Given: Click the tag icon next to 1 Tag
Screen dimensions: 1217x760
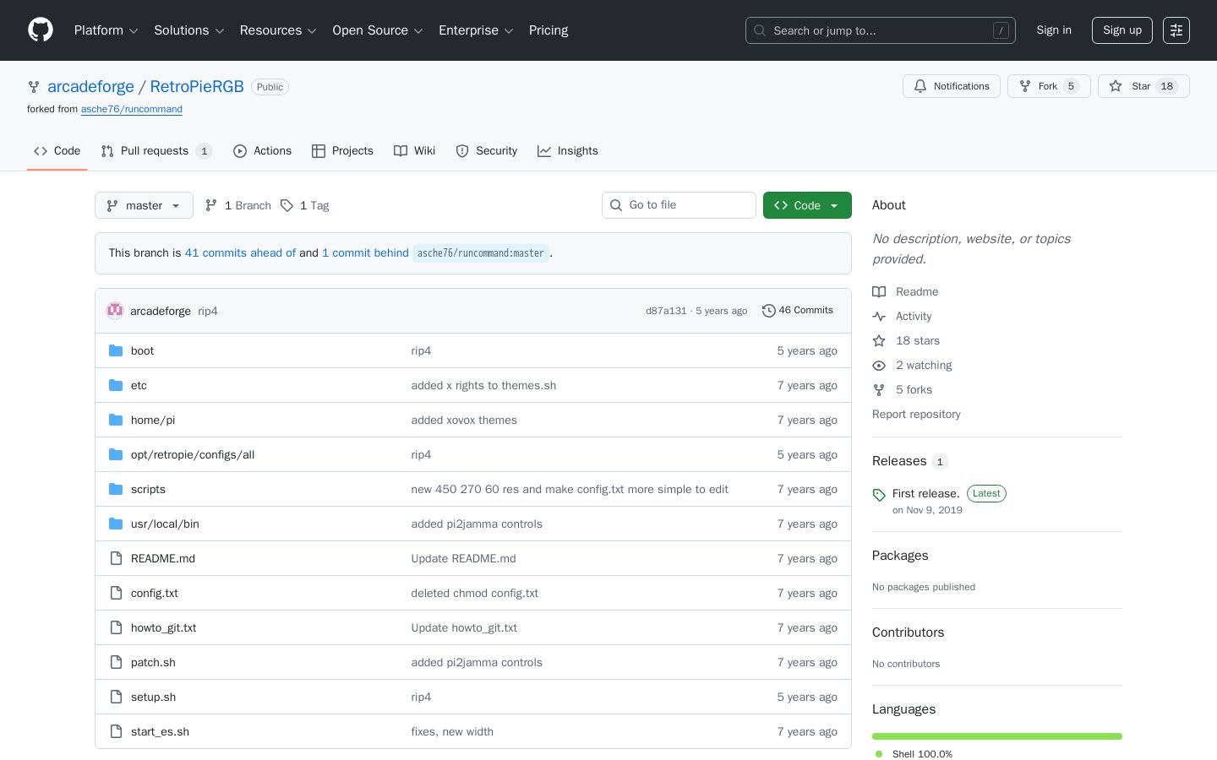Looking at the screenshot, I should pos(287,205).
